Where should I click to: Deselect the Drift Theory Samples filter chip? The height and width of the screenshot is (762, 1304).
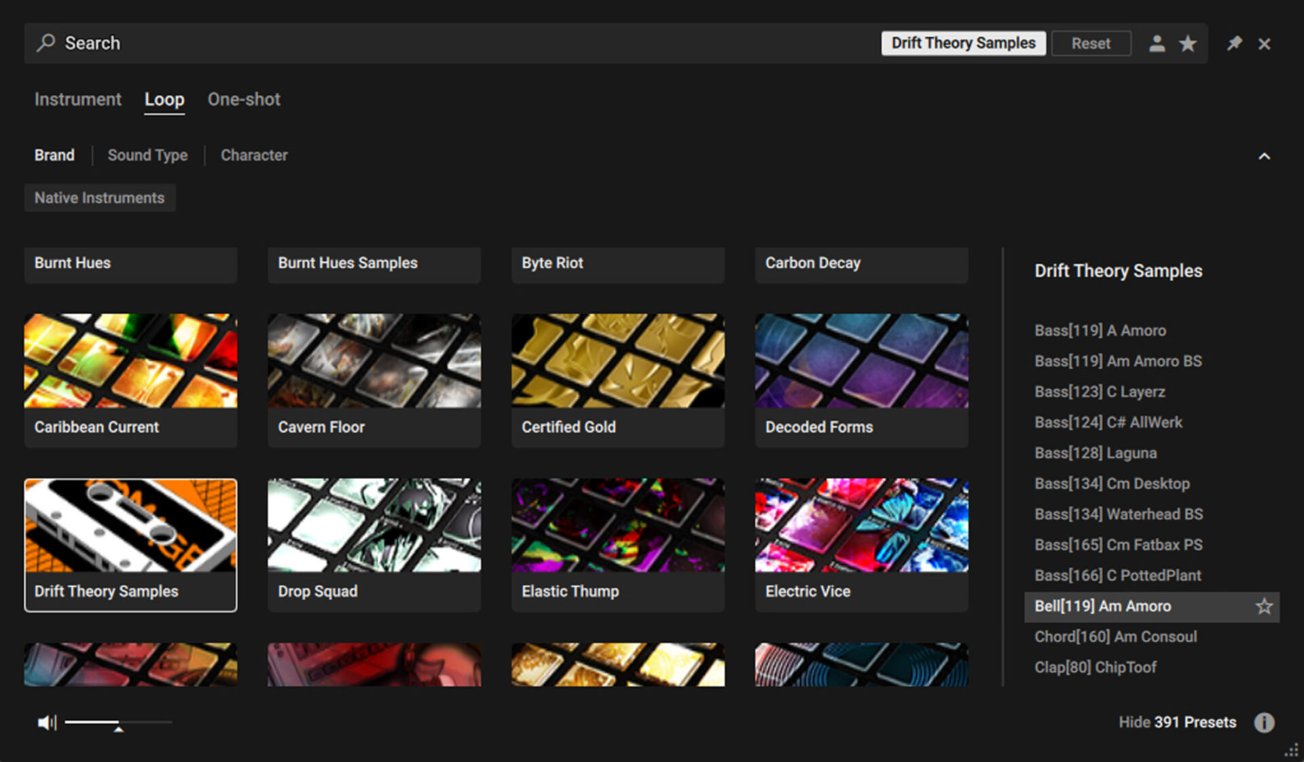point(963,43)
